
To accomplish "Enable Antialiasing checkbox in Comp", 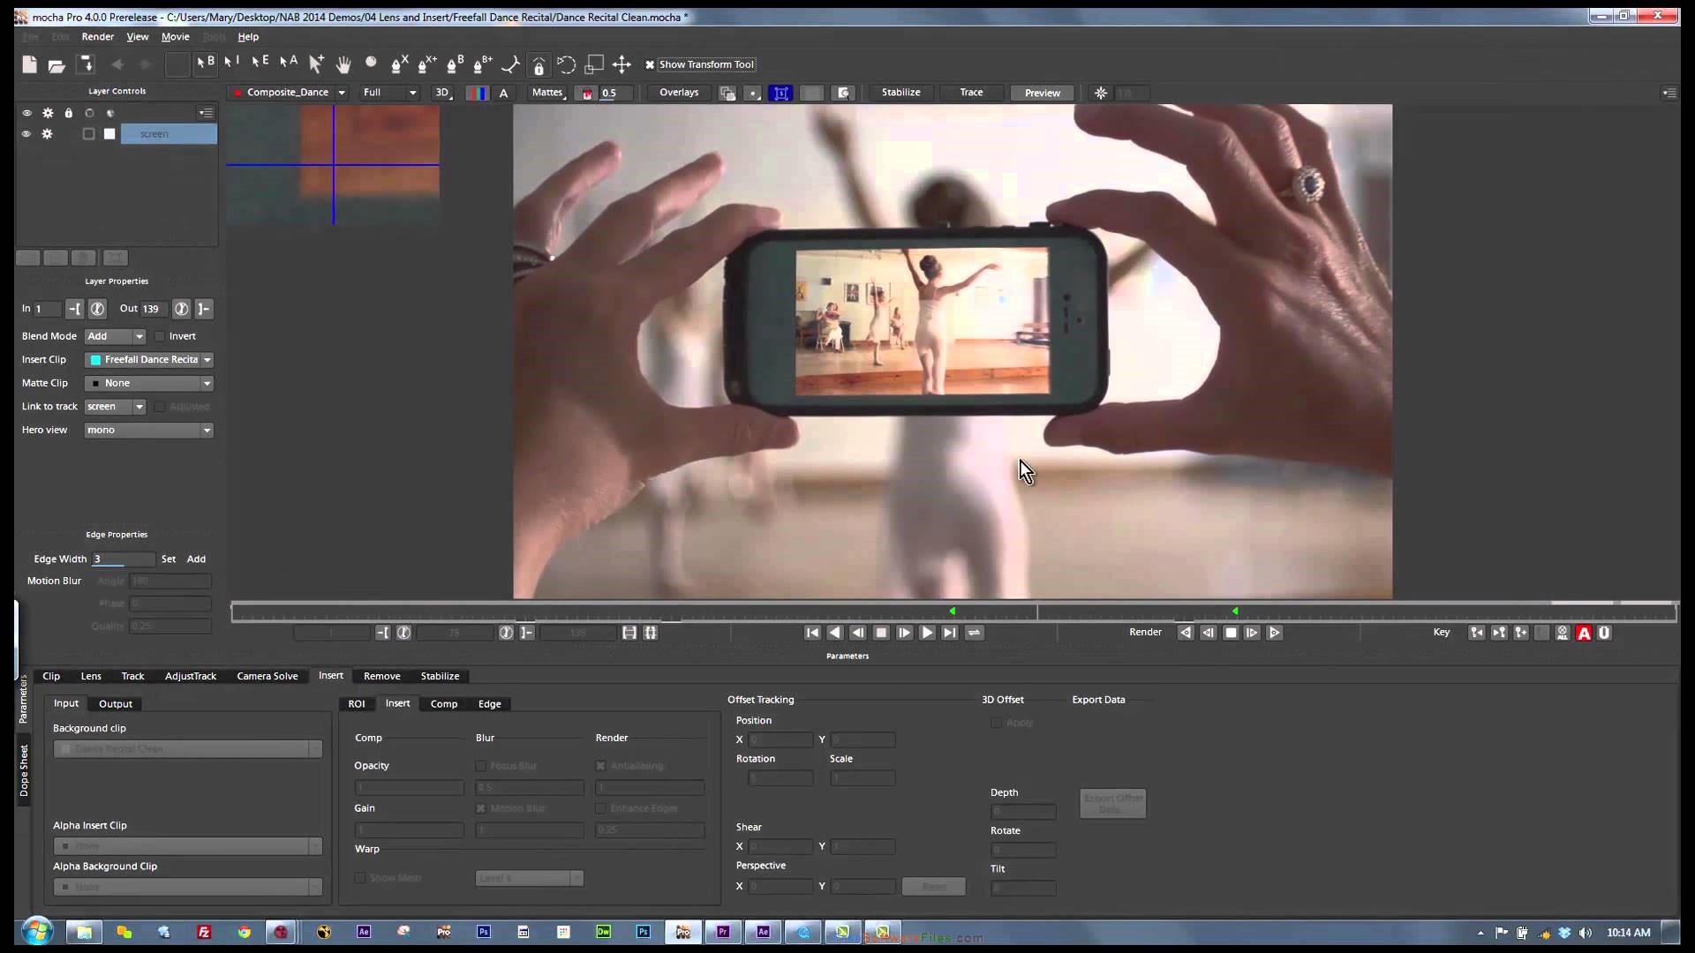I will tap(600, 764).
